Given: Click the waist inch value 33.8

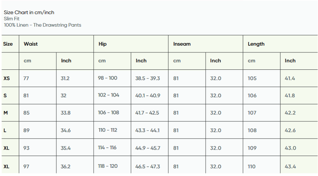Looking at the screenshot, I should pos(66,113).
